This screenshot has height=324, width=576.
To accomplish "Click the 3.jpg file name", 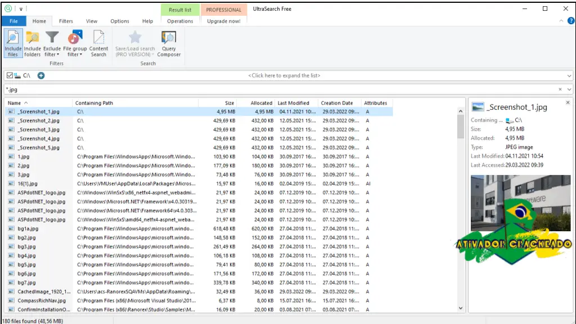I will coord(24,174).
